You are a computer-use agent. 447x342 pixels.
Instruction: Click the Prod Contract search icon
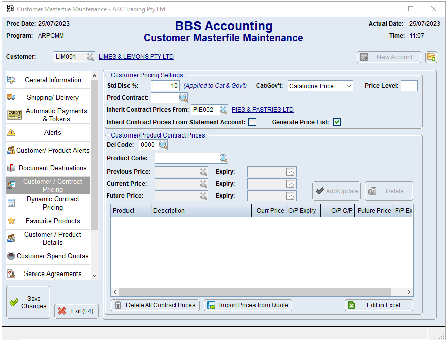(183, 98)
